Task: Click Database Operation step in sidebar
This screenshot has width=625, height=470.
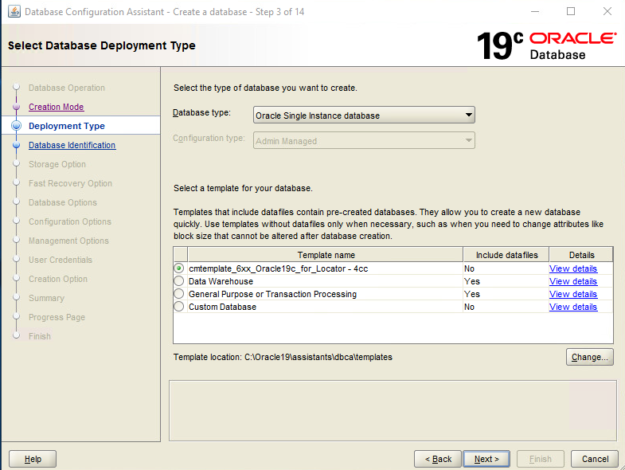Action: click(67, 88)
